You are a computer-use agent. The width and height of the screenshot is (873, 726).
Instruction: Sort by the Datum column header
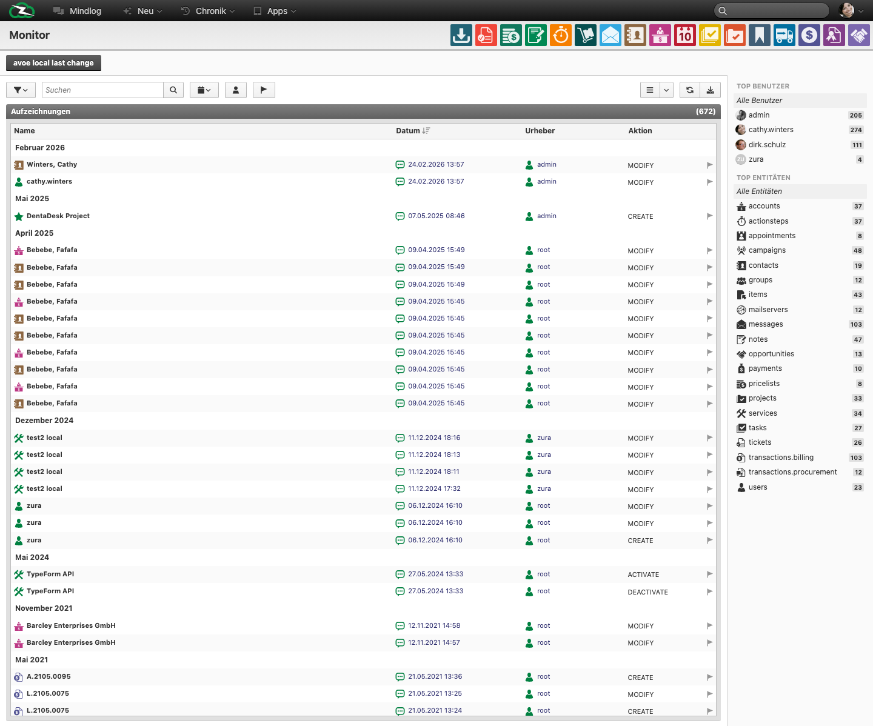(x=413, y=130)
